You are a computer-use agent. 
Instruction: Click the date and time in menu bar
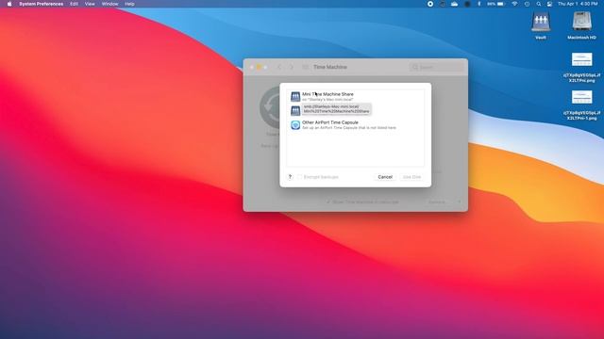tap(578, 4)
